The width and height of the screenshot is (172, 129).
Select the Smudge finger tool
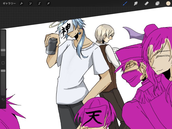click(x=136, y=4)
